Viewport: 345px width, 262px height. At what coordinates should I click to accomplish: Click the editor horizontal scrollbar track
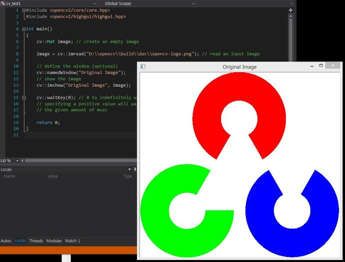pyautogui.click(x=80, y=161)
